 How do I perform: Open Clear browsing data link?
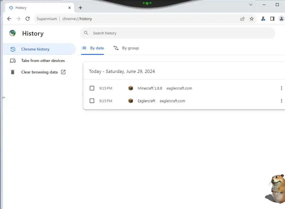click(x=39, y=72)
